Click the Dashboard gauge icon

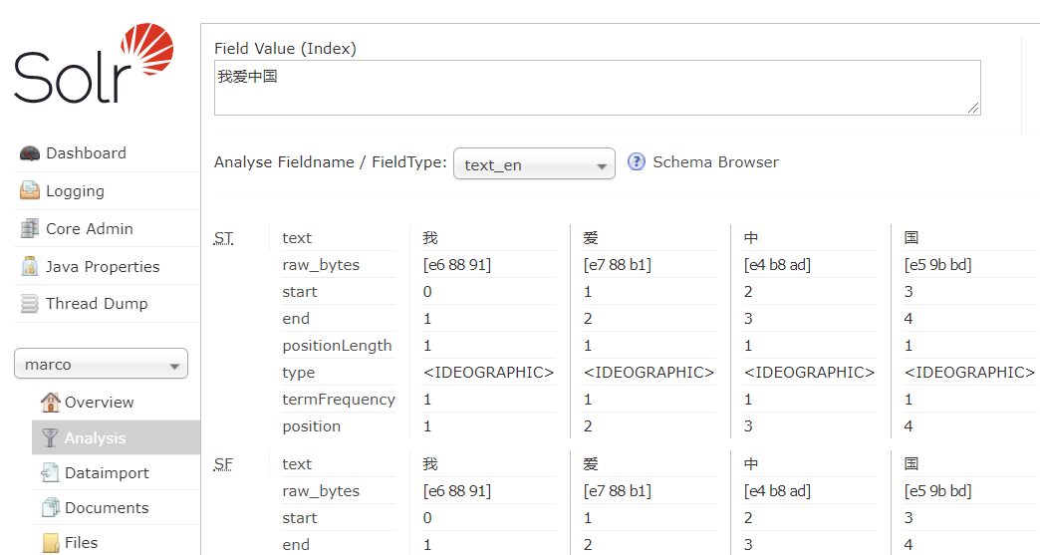point(29,153)
